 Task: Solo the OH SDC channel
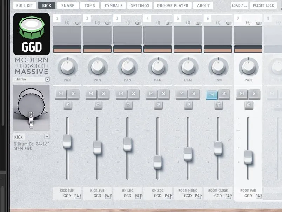pos(164,94)
